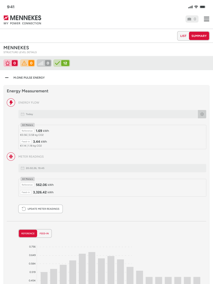Click the Energy Flow lightning icon

(11, 102)
